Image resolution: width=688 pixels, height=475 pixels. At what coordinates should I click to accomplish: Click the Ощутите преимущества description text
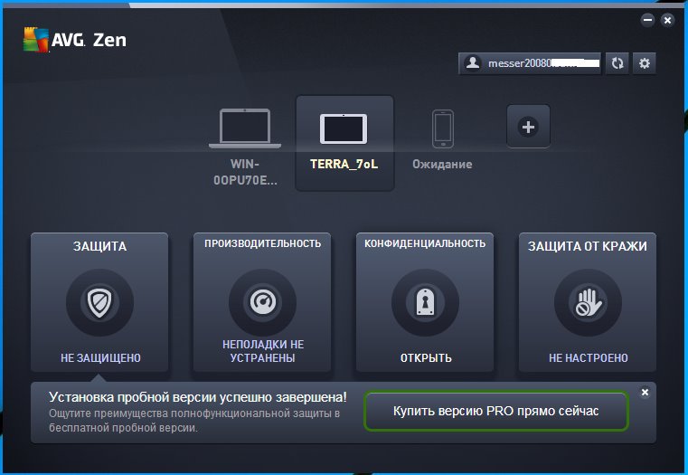pos(194,421)
